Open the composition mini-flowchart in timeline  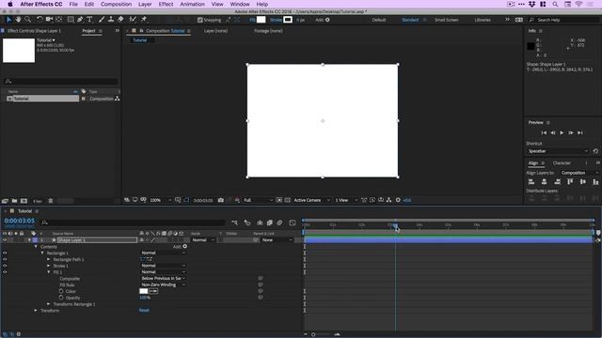point(234,223)
